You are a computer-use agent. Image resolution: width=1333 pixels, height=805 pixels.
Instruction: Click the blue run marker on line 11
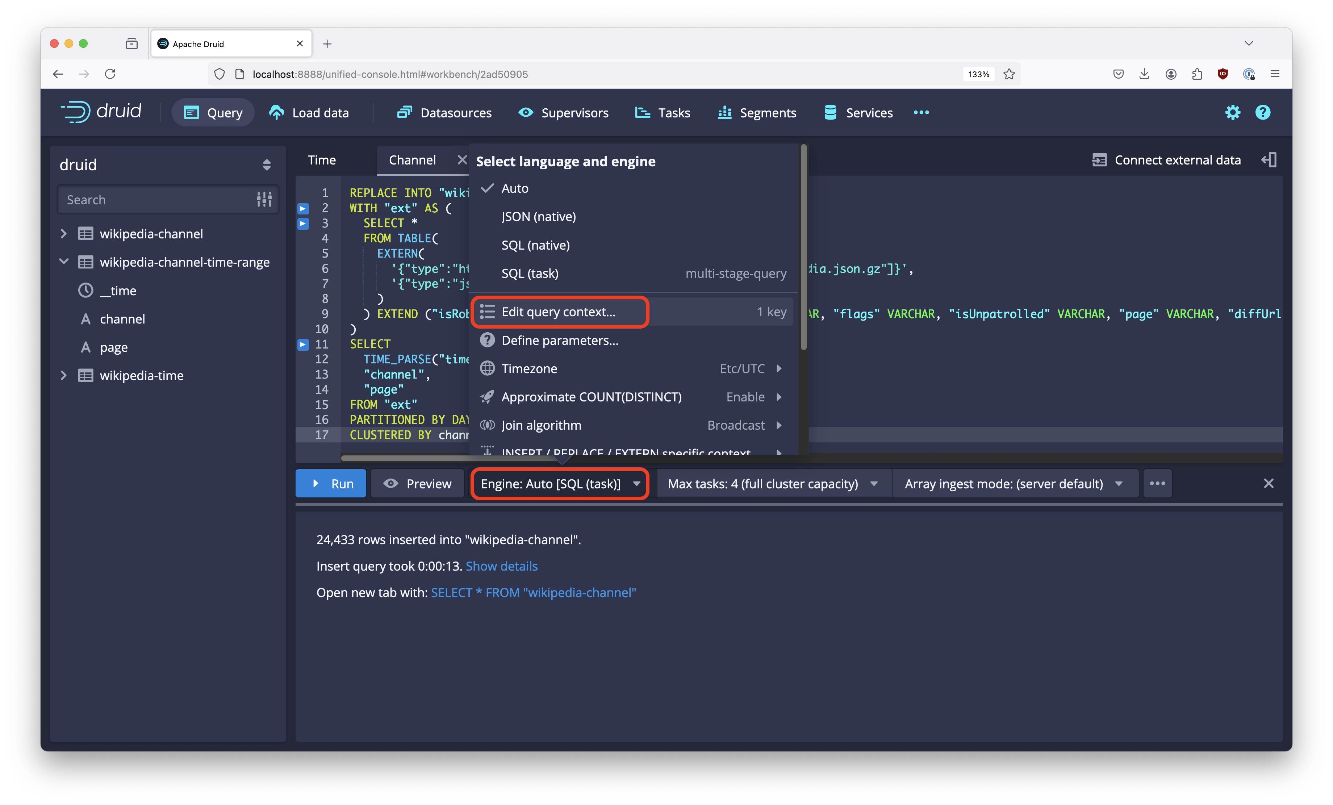303,344
